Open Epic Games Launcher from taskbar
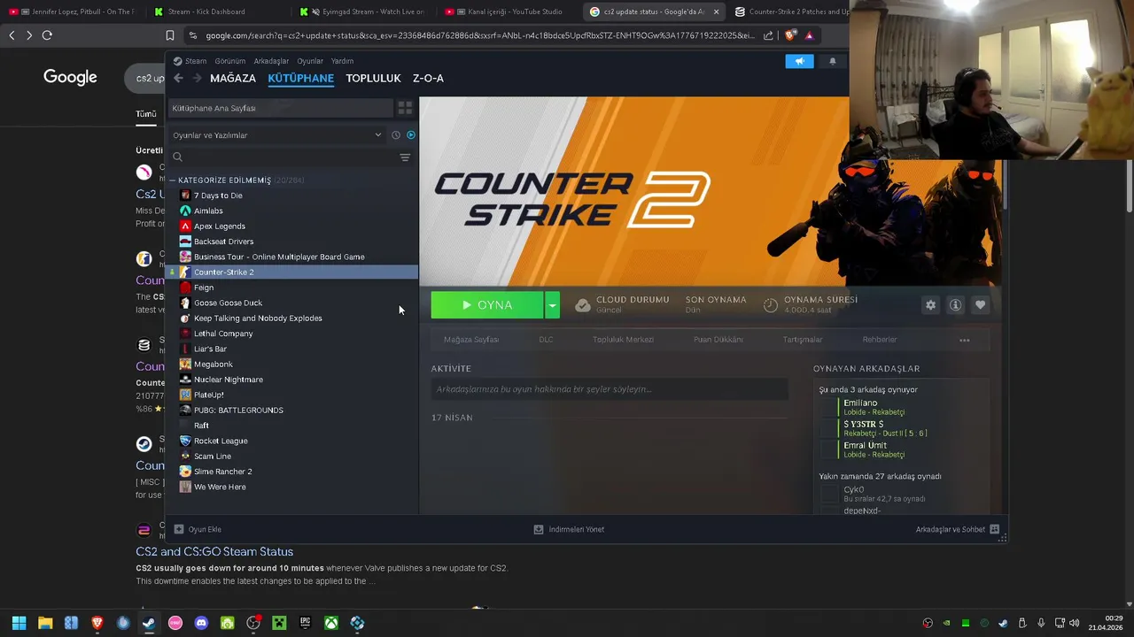Viewport: 1134px width, 637px height. (x=305, y=624)
